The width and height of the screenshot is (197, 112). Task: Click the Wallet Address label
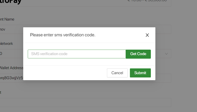pos(12,68)
